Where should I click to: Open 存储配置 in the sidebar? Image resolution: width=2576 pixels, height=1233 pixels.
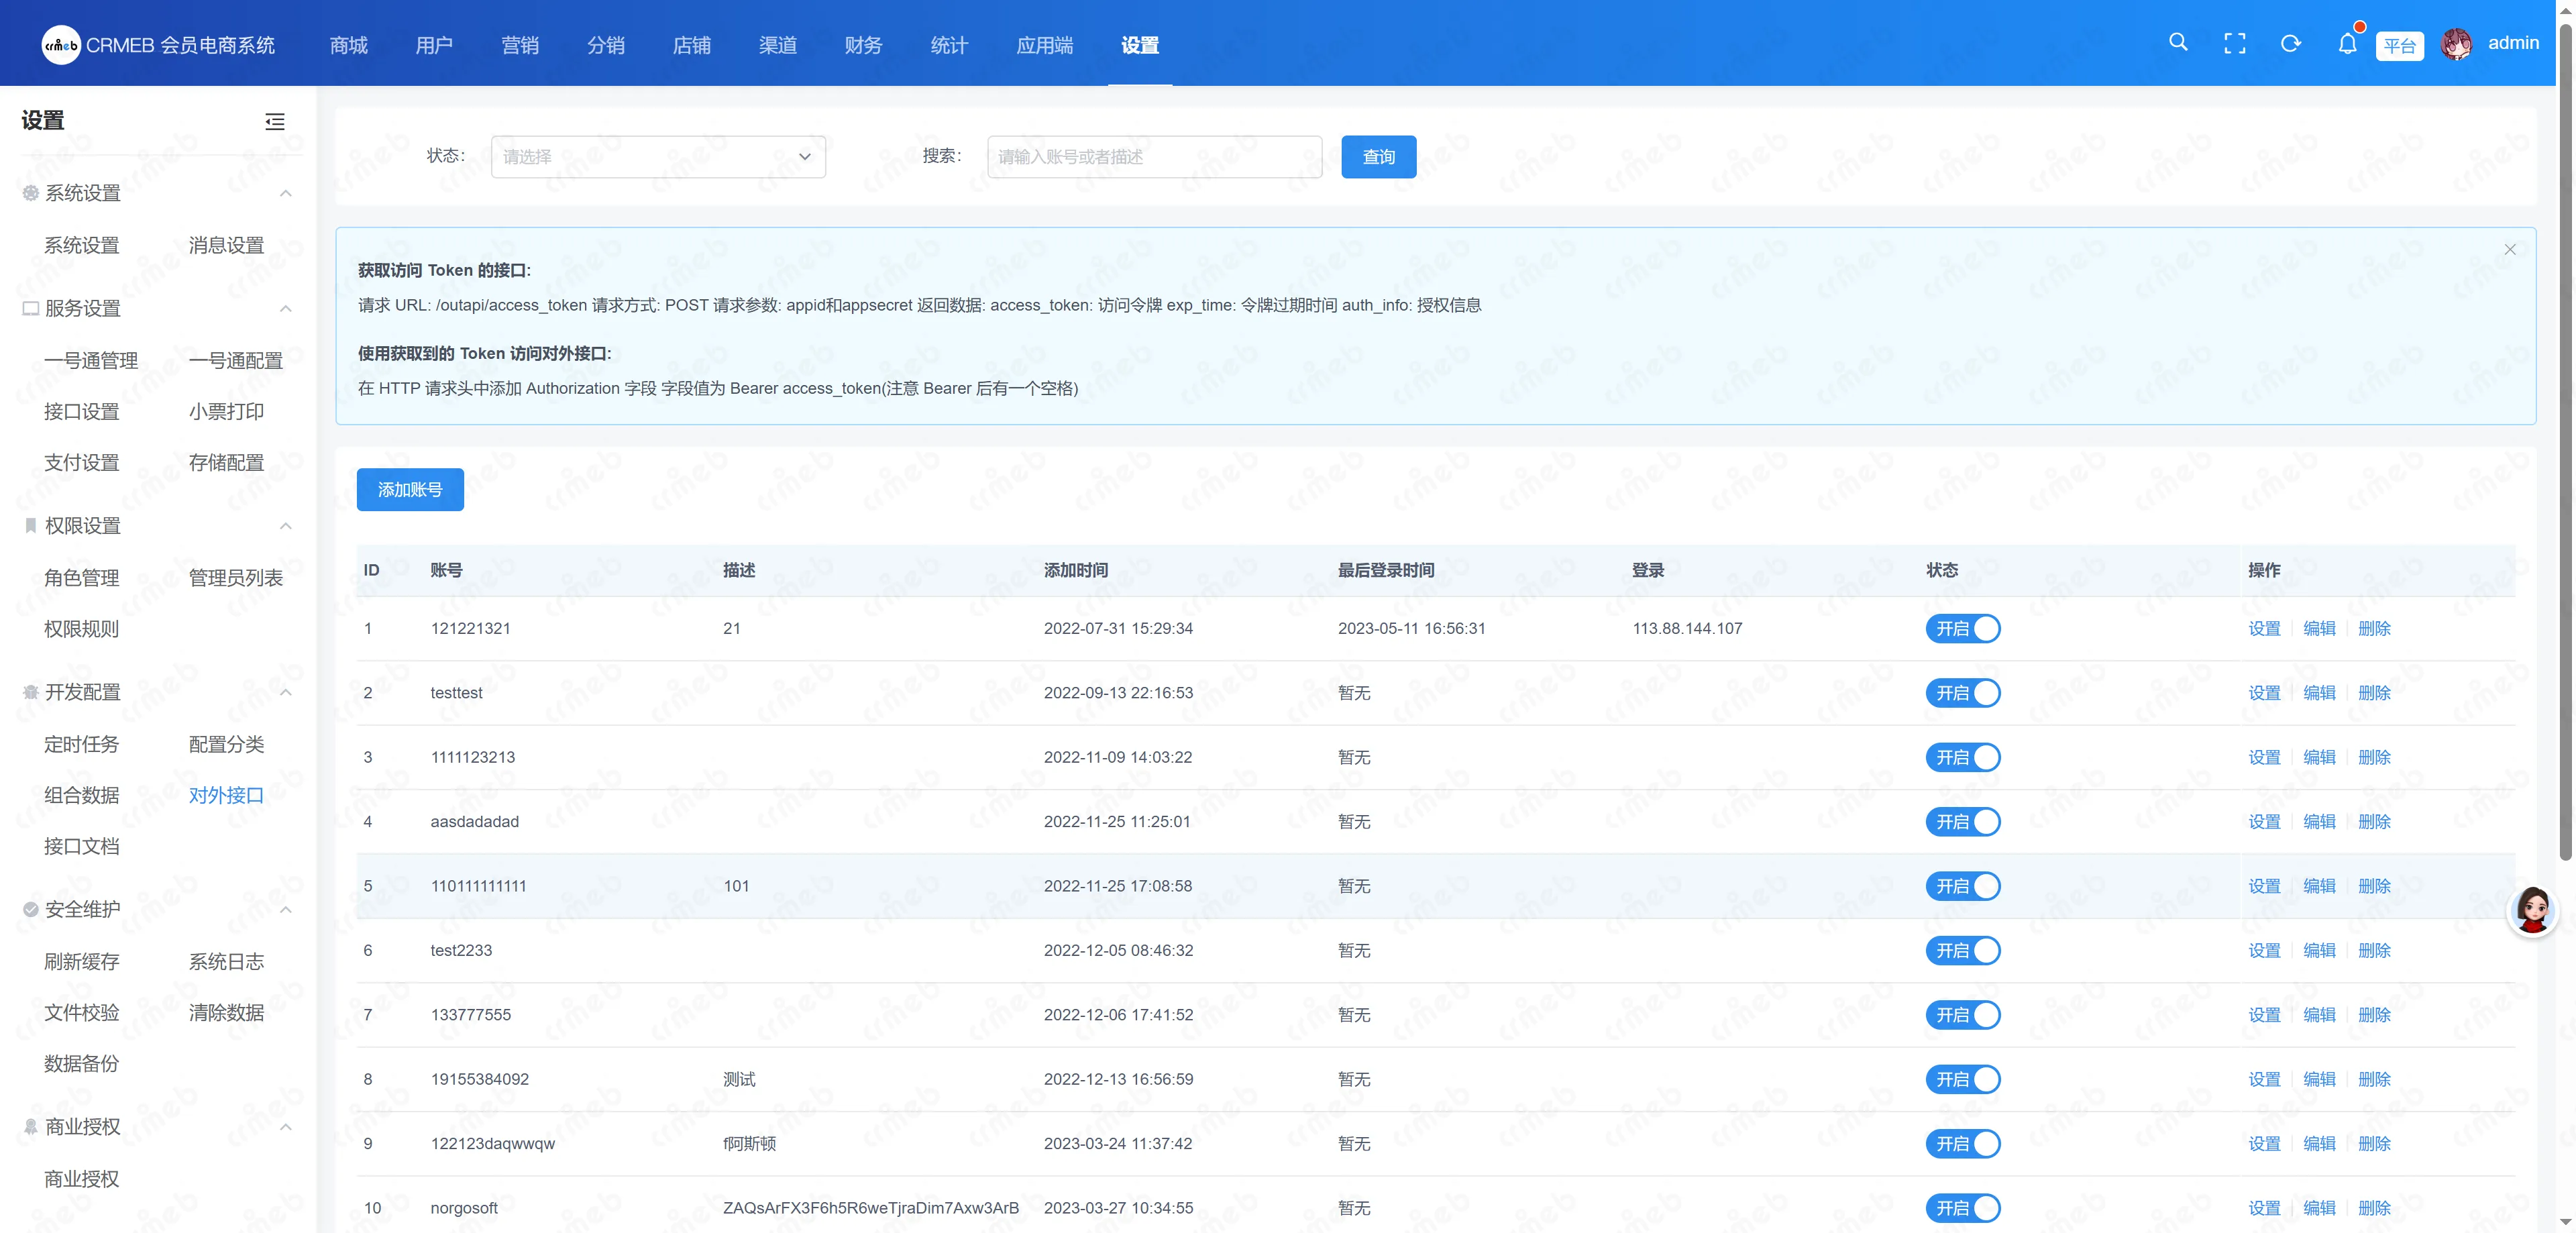(227, 463)
